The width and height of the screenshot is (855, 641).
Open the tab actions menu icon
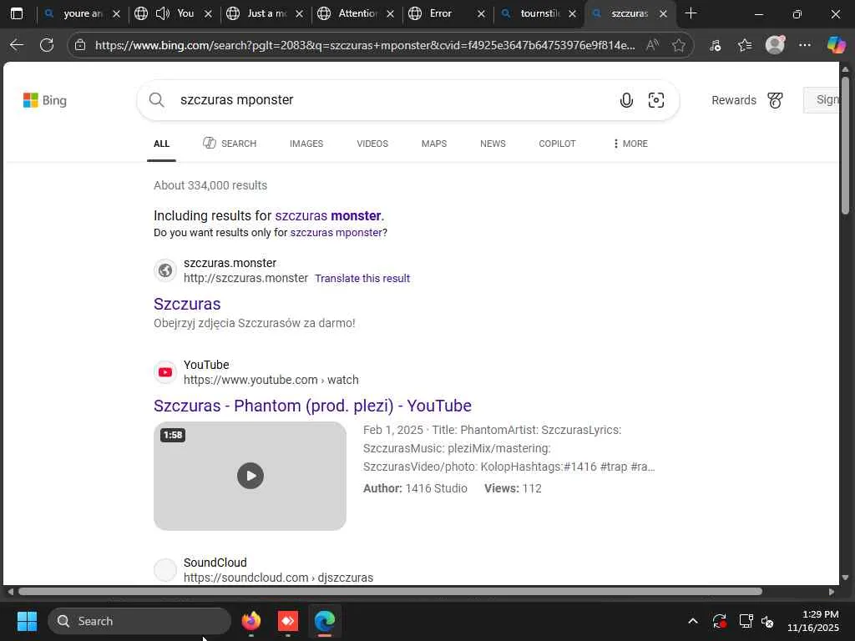point(17,13)
